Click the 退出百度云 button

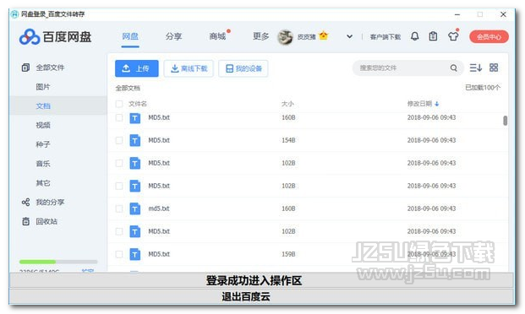pos(261,296)
